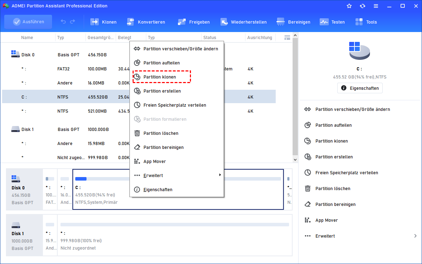Select the 15.9... partition block on Disk 1 map
The width and height of the screenshot is (422, 264).
coord(50,235)
